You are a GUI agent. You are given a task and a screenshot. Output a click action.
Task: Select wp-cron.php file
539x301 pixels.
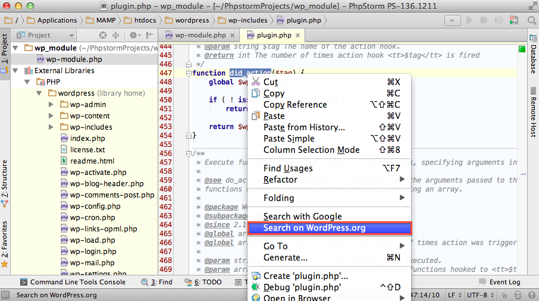coord(92,218)
